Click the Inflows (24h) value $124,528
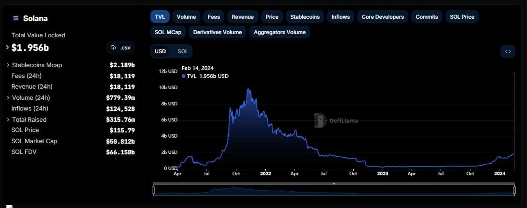 click(121, 109)
